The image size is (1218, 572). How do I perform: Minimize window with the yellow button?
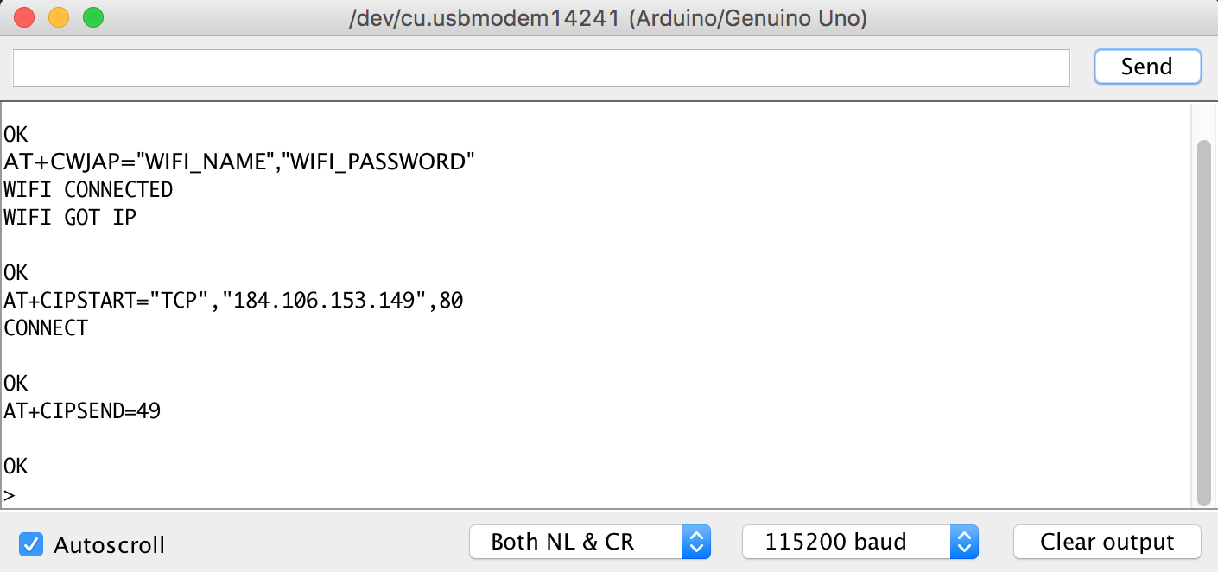59,17
